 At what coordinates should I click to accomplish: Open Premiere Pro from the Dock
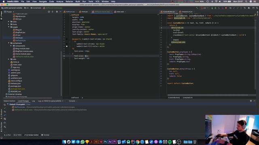pyautogui.click(x=115, y=142)
